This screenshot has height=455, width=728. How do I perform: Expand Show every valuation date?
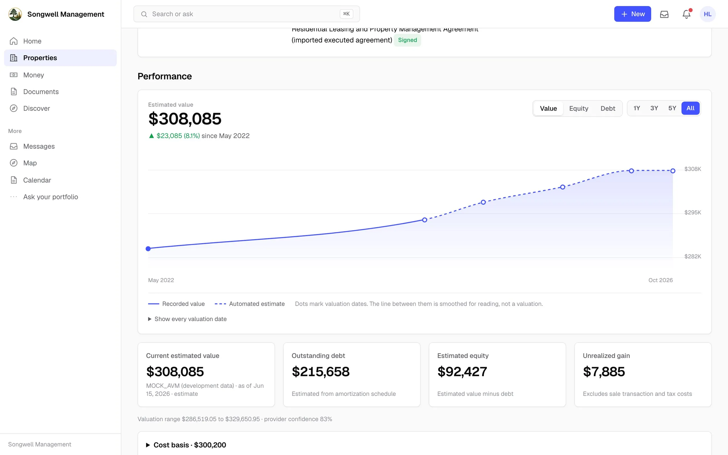(187, 319)
